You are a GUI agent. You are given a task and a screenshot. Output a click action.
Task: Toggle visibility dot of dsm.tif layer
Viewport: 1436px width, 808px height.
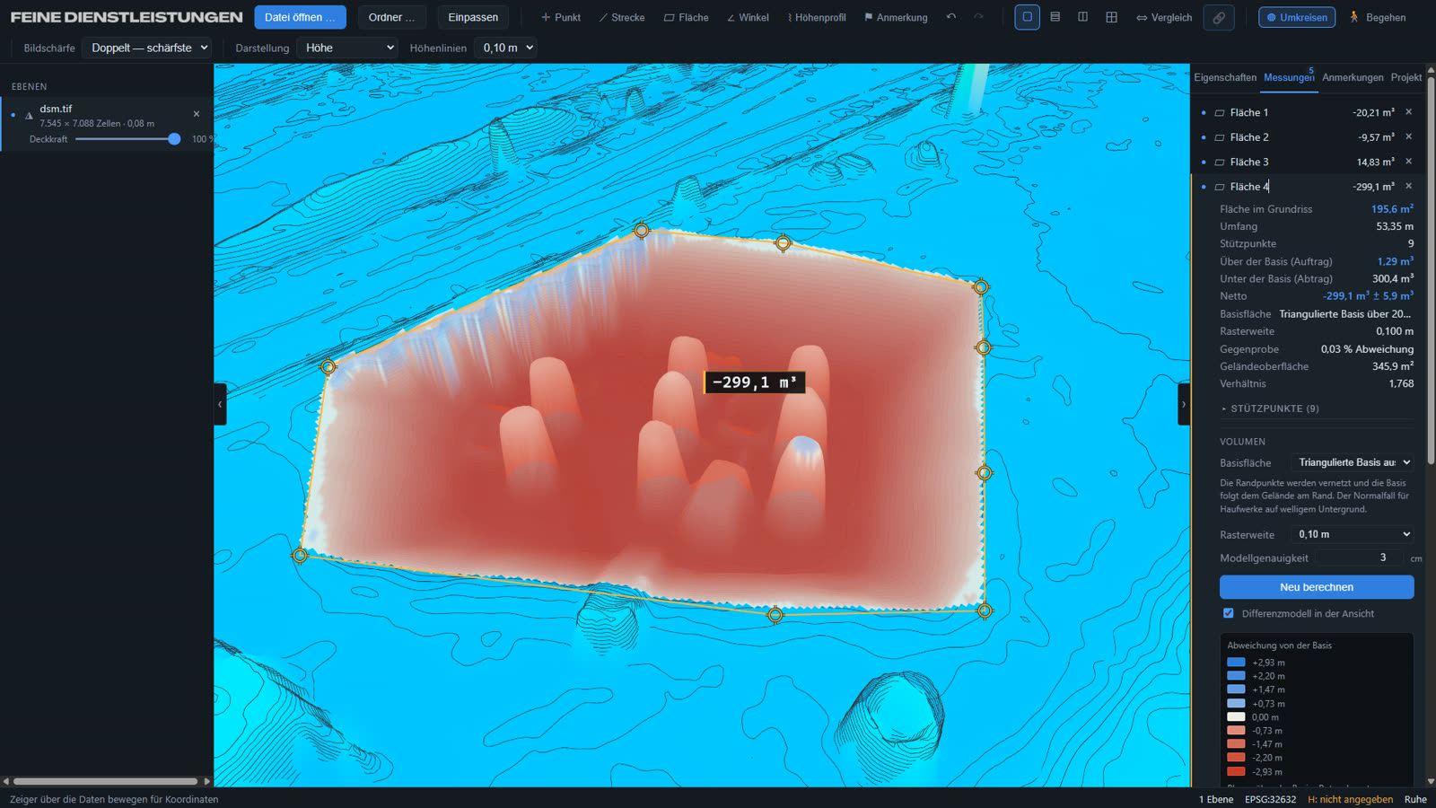13,115
